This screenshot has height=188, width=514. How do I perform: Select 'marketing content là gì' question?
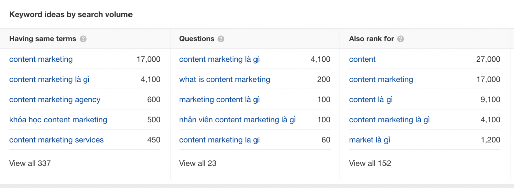coord(219,100)
